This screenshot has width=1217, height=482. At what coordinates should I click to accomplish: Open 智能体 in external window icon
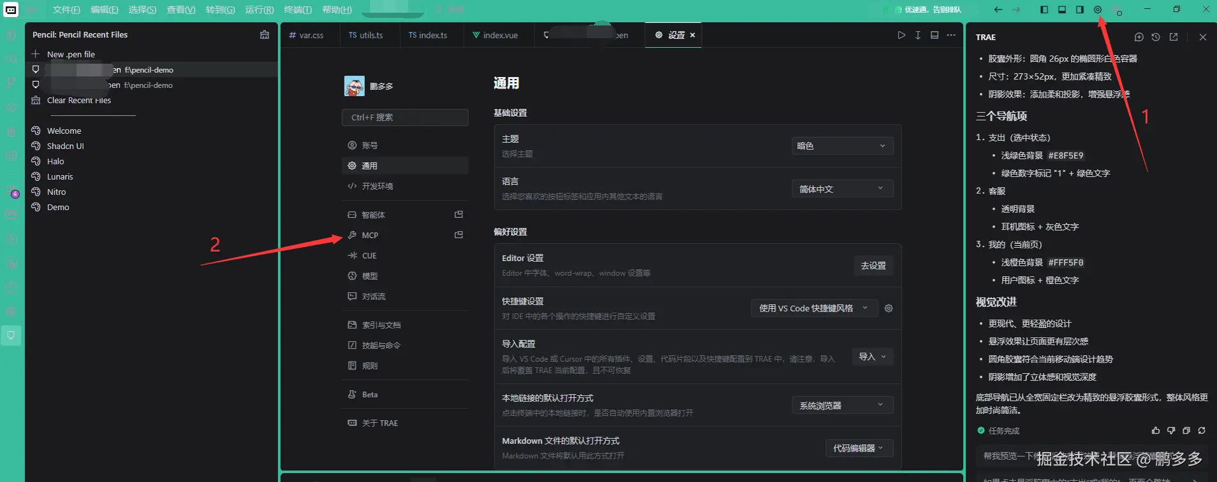tap(459, 215)
